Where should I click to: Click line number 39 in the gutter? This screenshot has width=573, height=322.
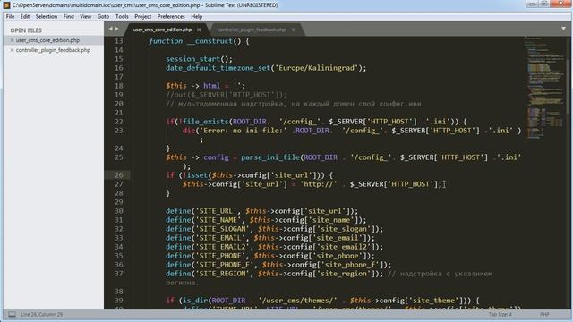(119, 301)
